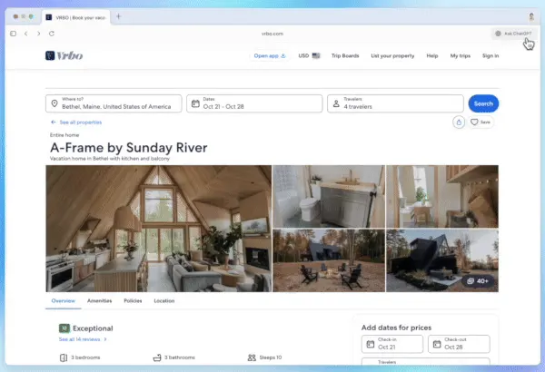The width and height of the screenshot is (545, 372).
Task: Open the Check-out Oct 28 field
Action: (459, 344)
